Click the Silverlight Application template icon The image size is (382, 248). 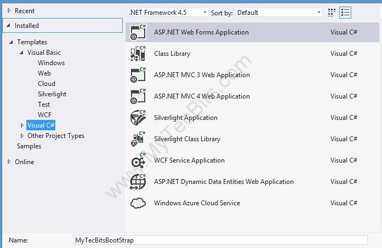[138, 118]
